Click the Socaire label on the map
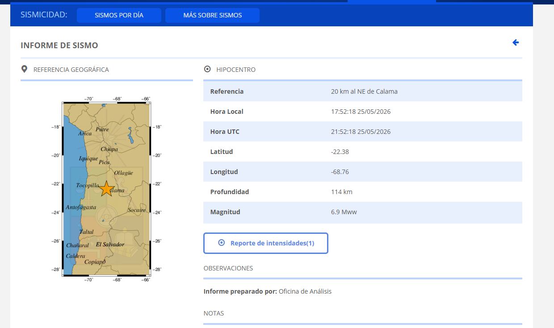554x328 pixels. 137,210
